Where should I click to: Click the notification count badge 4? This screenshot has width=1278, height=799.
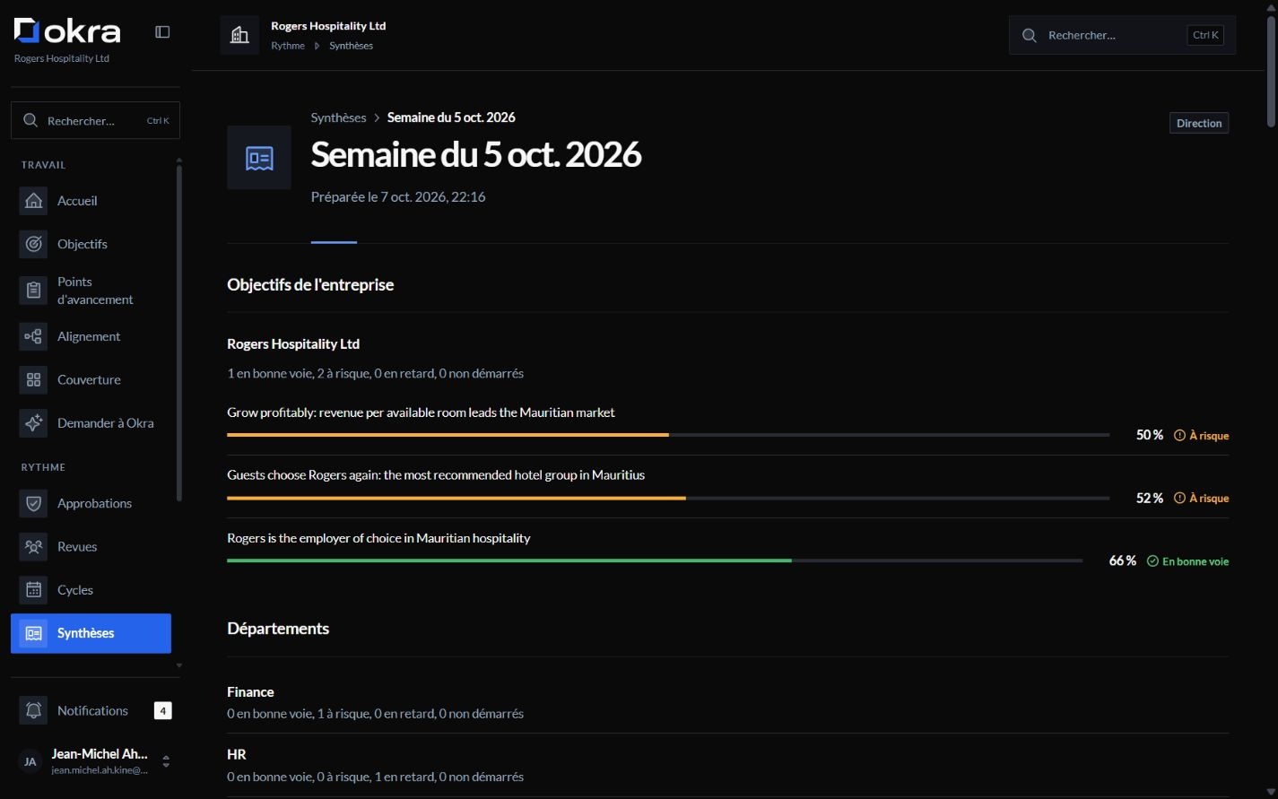(162, 710)
